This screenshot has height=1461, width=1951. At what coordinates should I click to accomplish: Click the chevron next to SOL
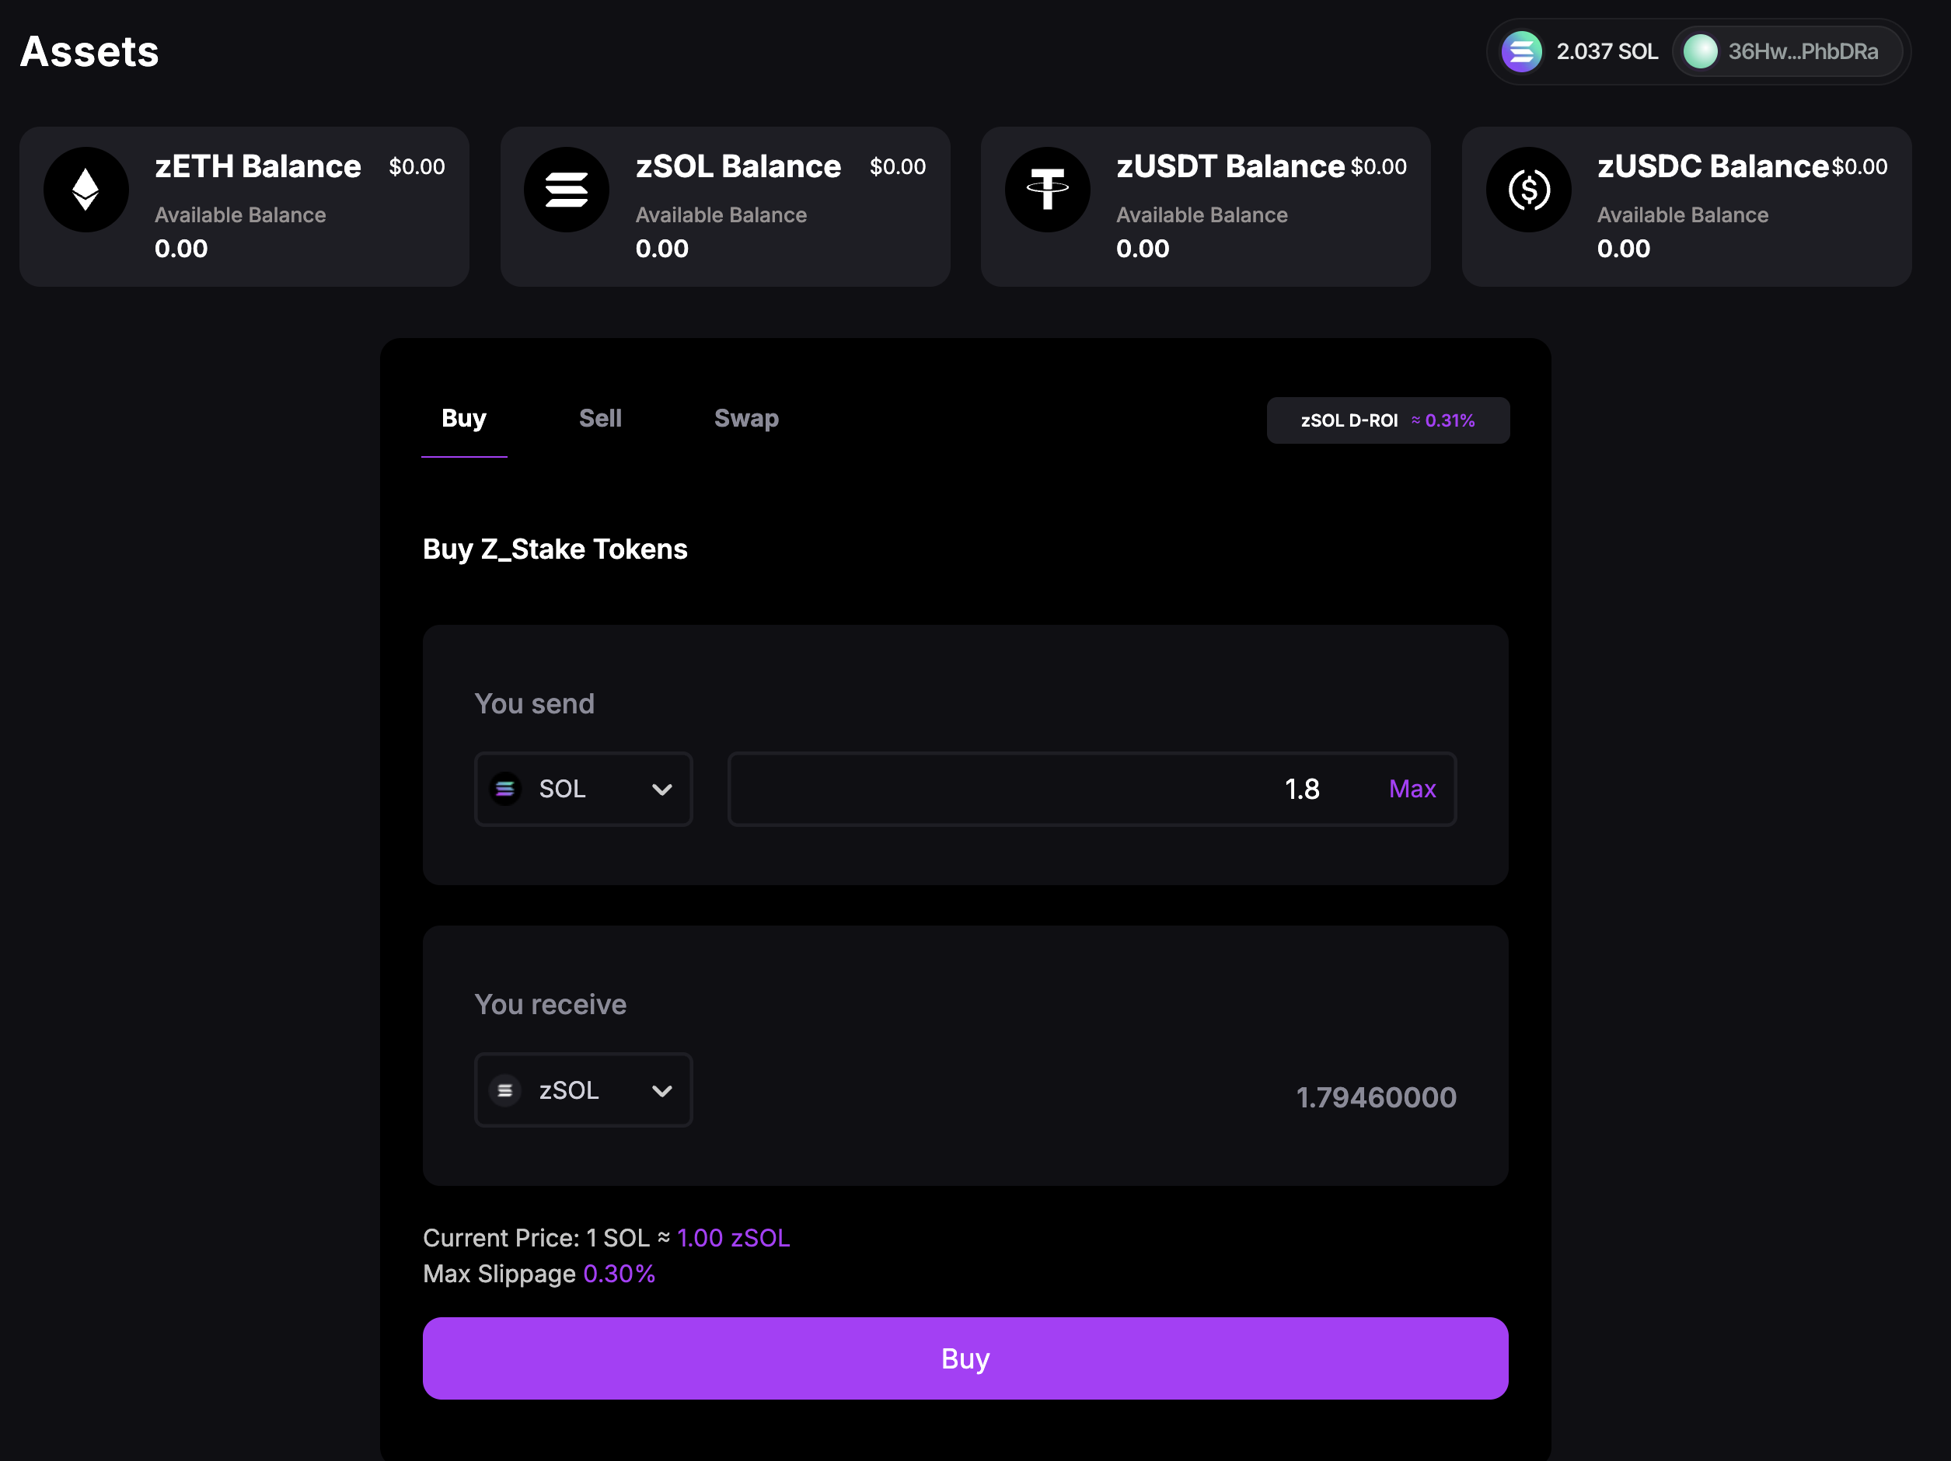click(661, 790)
